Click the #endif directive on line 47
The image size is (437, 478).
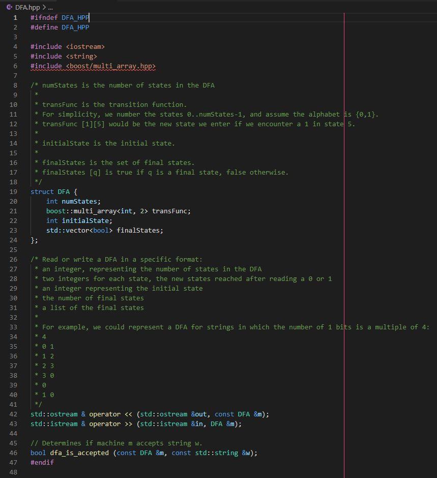[41, 462]
